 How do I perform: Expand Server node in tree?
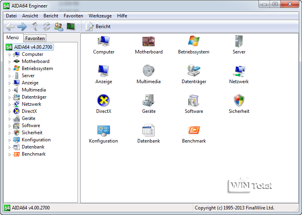(9, 76)
